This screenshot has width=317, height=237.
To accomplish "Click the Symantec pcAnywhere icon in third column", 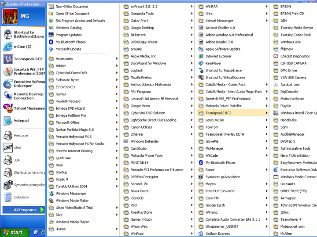I will pyautogui.click(x=201, y=177).
